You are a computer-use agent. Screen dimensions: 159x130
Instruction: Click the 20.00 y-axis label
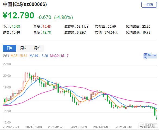(x=7, y=76)
